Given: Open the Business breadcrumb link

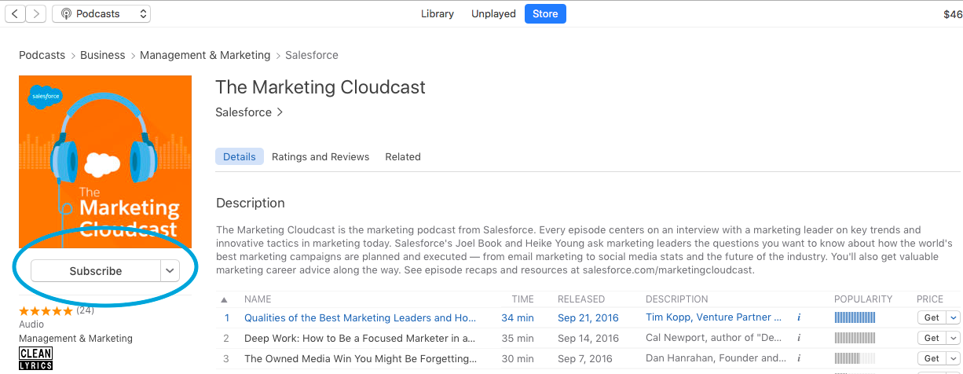Looking at the screenshot, I should click(x=102, y=55).
